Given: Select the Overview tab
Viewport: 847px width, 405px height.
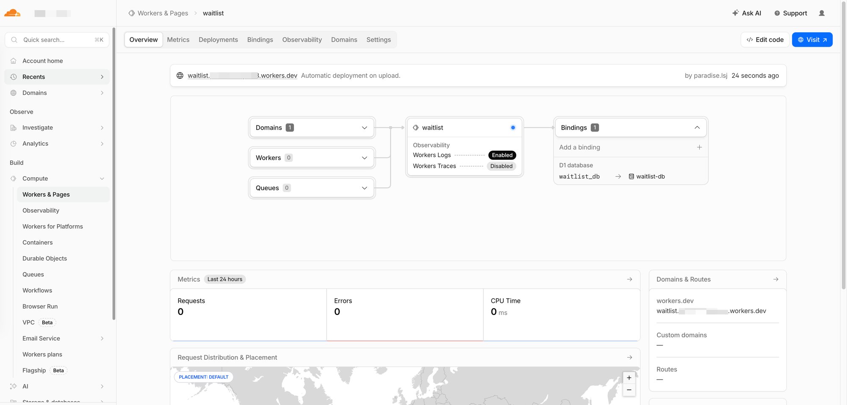Looking at the screenshot, I should tap(144, 39).
